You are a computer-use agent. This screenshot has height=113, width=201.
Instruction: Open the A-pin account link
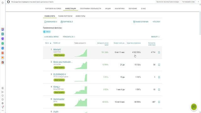coord(56,112)
